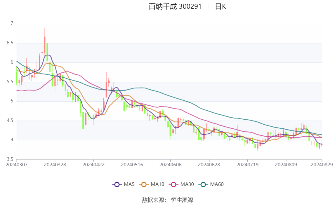
Task: Click the y-axis value 6.5
Action: click(10, 43)
